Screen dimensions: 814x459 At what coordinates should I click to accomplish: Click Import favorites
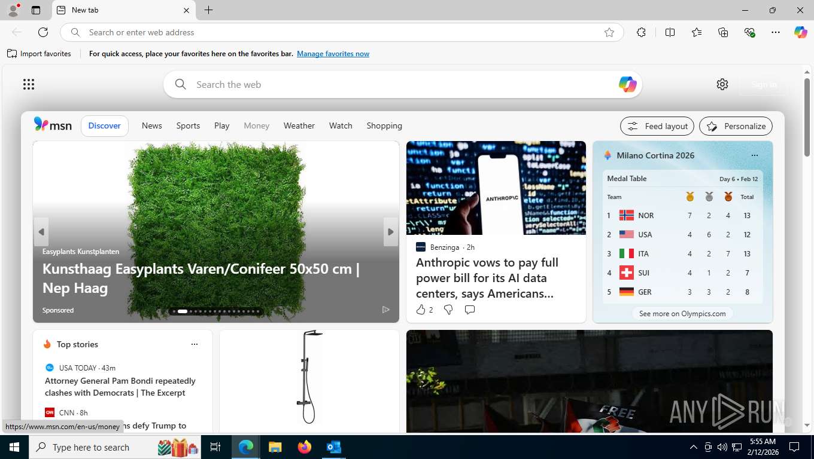39,54
